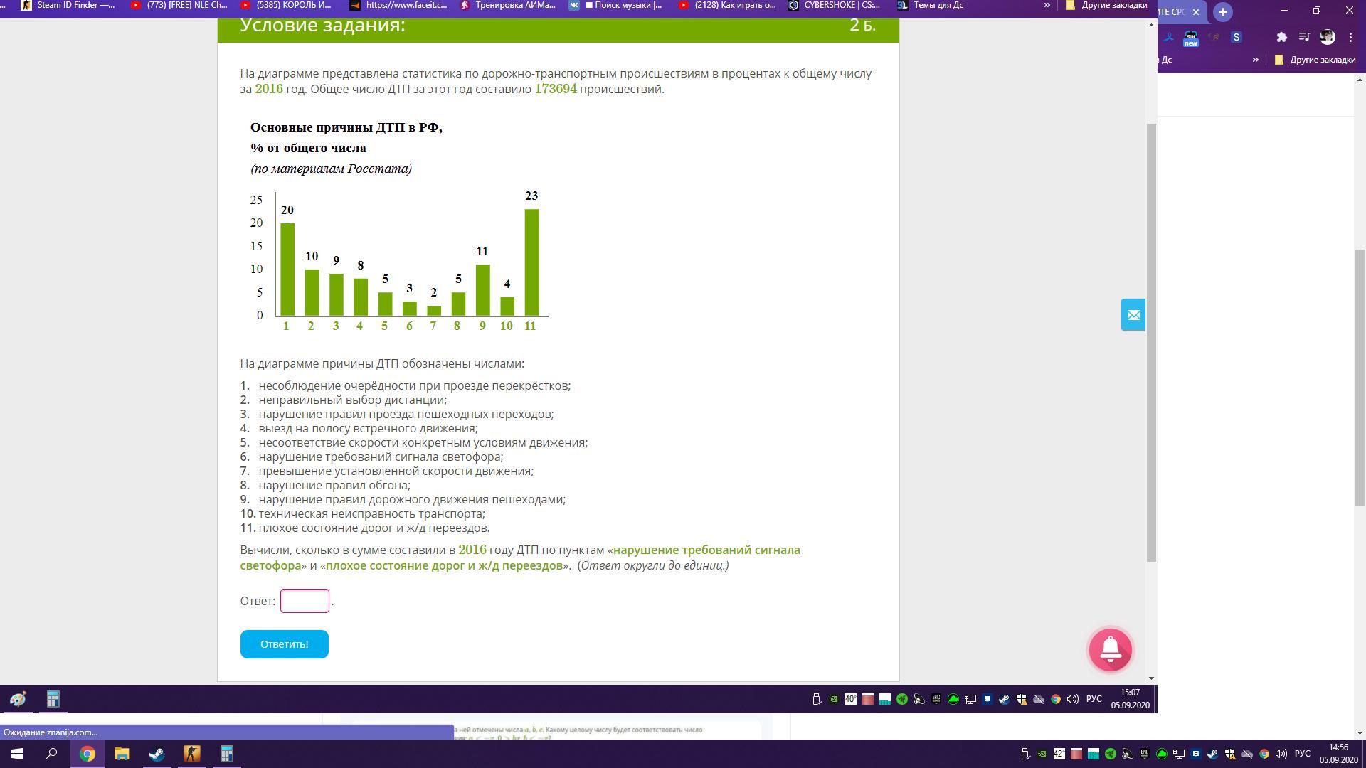Open Counter-Strike taskbar icon

click(x=191, y=754)
